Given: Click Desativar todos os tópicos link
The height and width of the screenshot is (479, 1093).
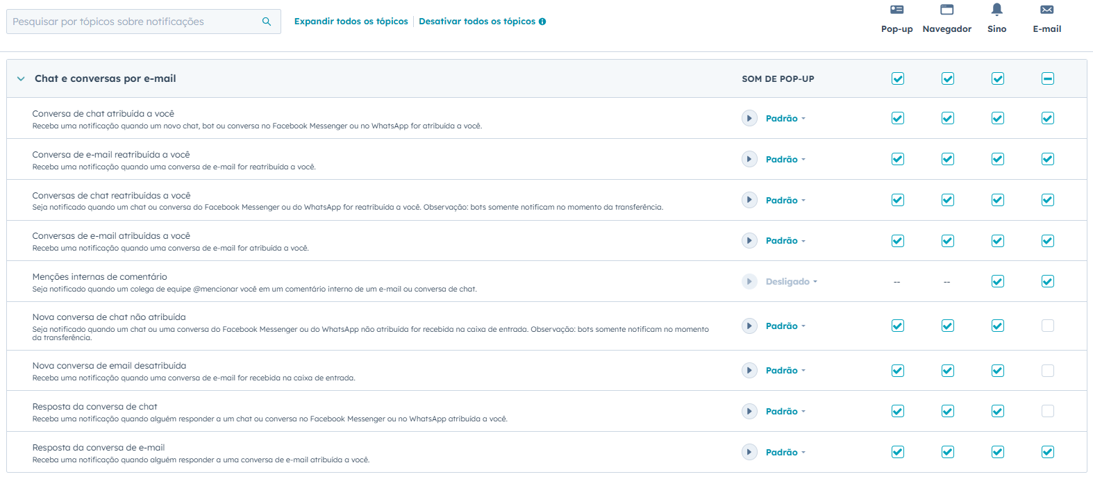Looking at the screenshot, I should [477, 22].
